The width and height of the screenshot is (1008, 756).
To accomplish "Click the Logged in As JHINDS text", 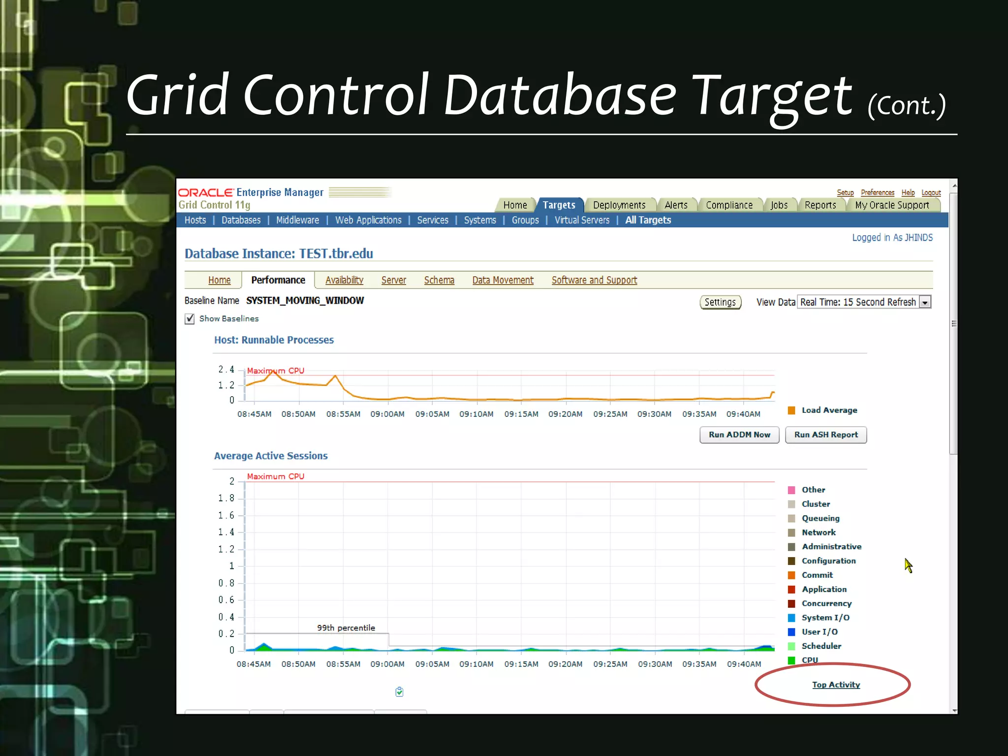I will click(892, 238).
